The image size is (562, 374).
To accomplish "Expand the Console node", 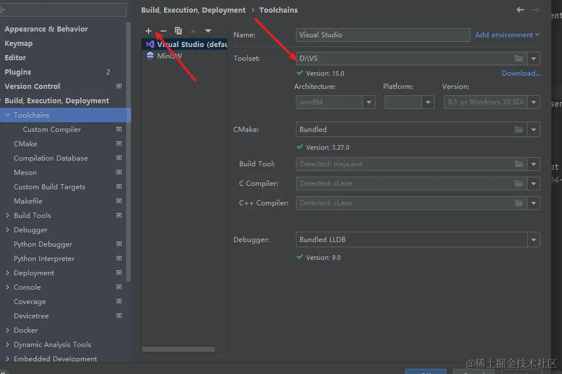I will 7,287.
